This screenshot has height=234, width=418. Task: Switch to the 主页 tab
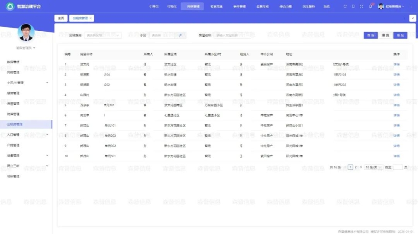(61, 18)
